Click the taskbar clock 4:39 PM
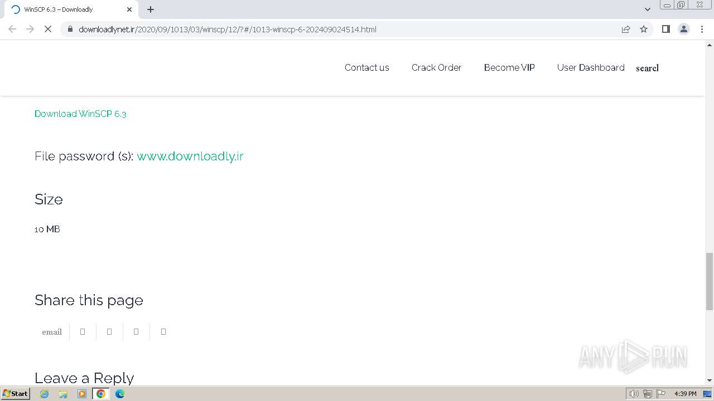Viewport: 714px width, 401px height. click(x=685, y=394)
